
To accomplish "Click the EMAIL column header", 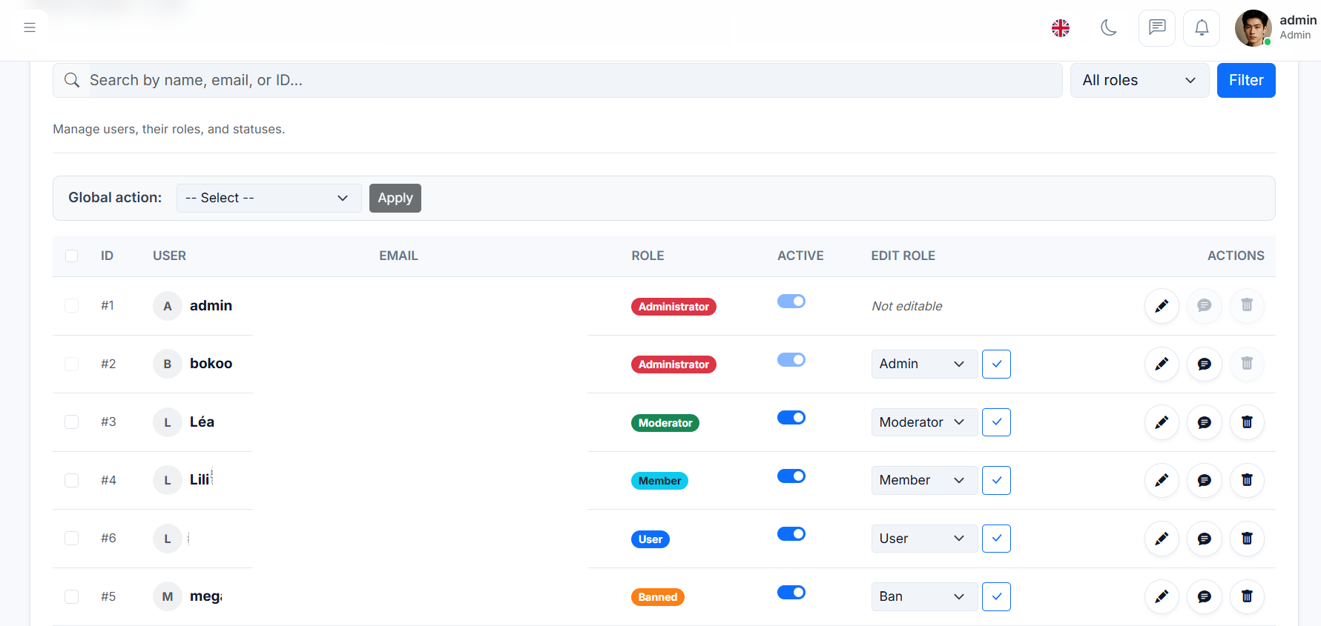I will point(398,256).
